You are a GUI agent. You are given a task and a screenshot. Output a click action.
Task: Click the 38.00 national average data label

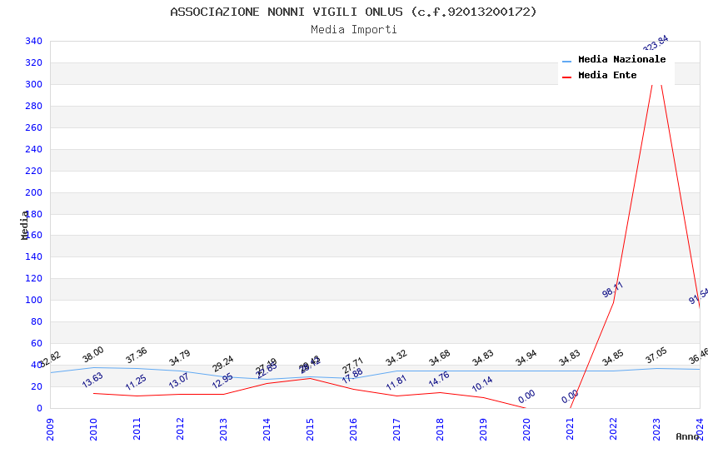[x=93, y=355]
